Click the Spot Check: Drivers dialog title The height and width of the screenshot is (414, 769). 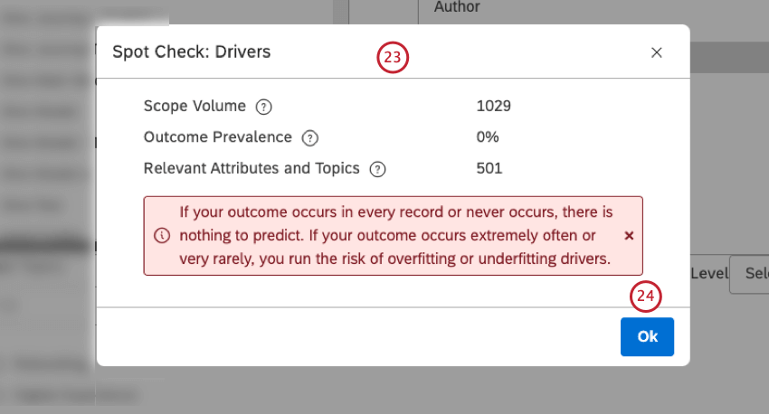[x=191, y=52]
